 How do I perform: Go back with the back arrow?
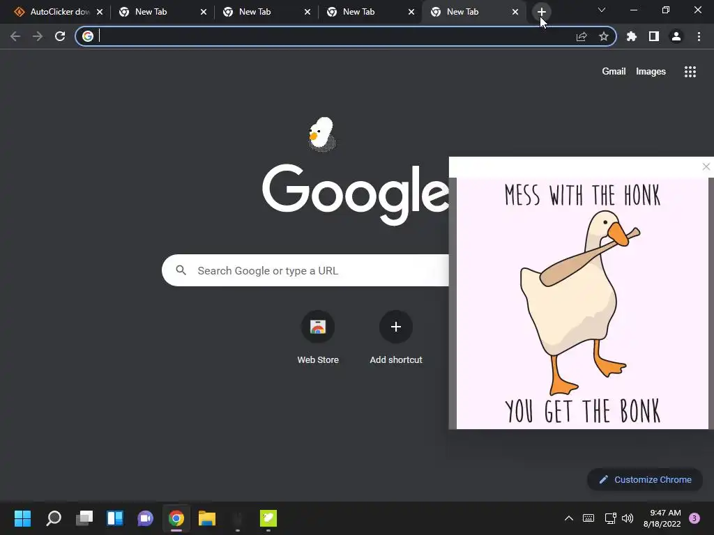15,36
